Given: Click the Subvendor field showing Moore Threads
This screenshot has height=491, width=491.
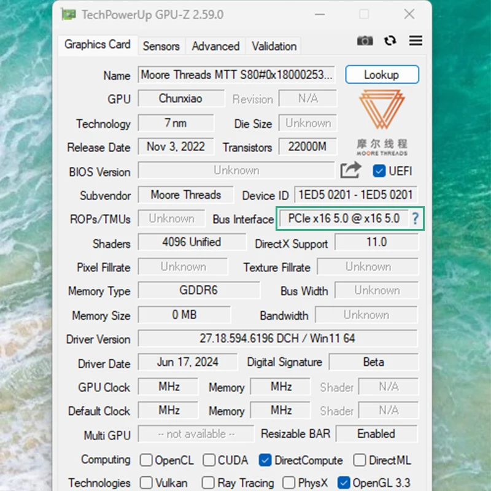Looking at the screenshot, I should (x=186, y=195).
